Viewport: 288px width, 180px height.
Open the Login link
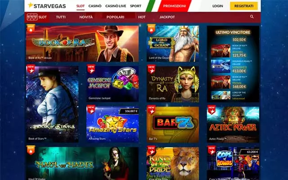point(218,6)
